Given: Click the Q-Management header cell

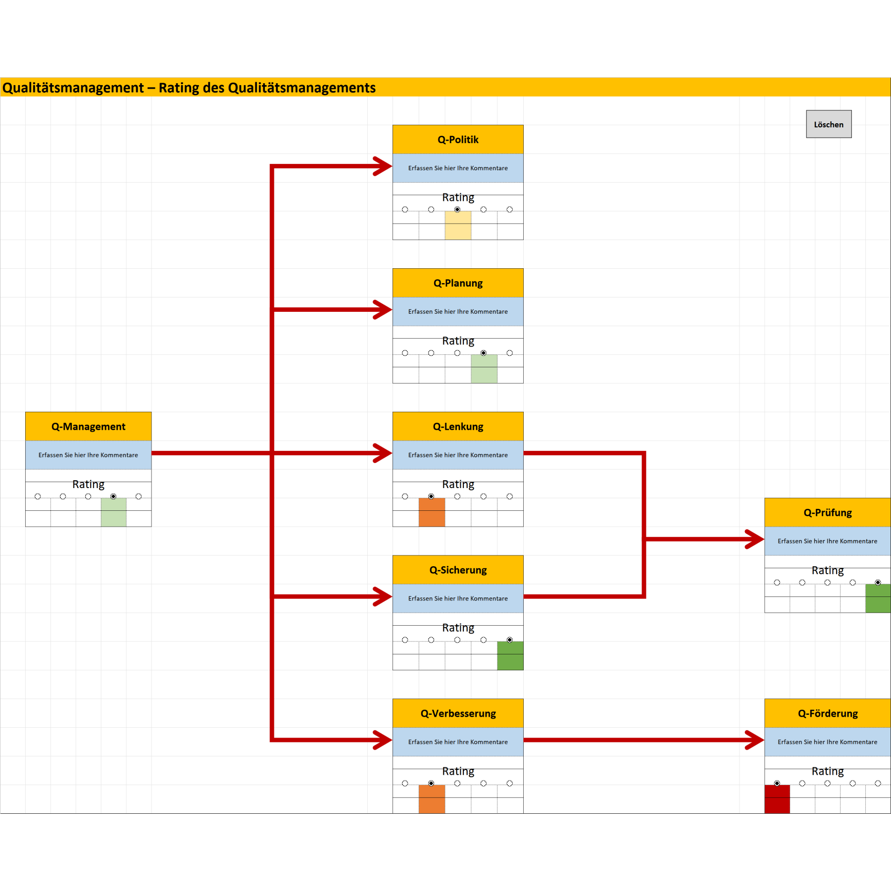Looking at the screenshot, I should 89,427.
